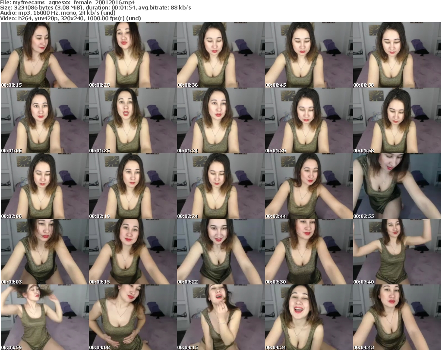Click the 'Size: 3234086 bytes' header line
This screenshot has width=442, height=350.
tap(95, 8)
